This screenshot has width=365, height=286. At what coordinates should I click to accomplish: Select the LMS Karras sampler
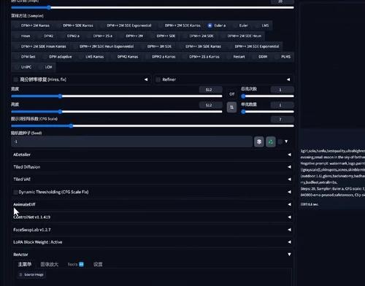pos(92,57)
